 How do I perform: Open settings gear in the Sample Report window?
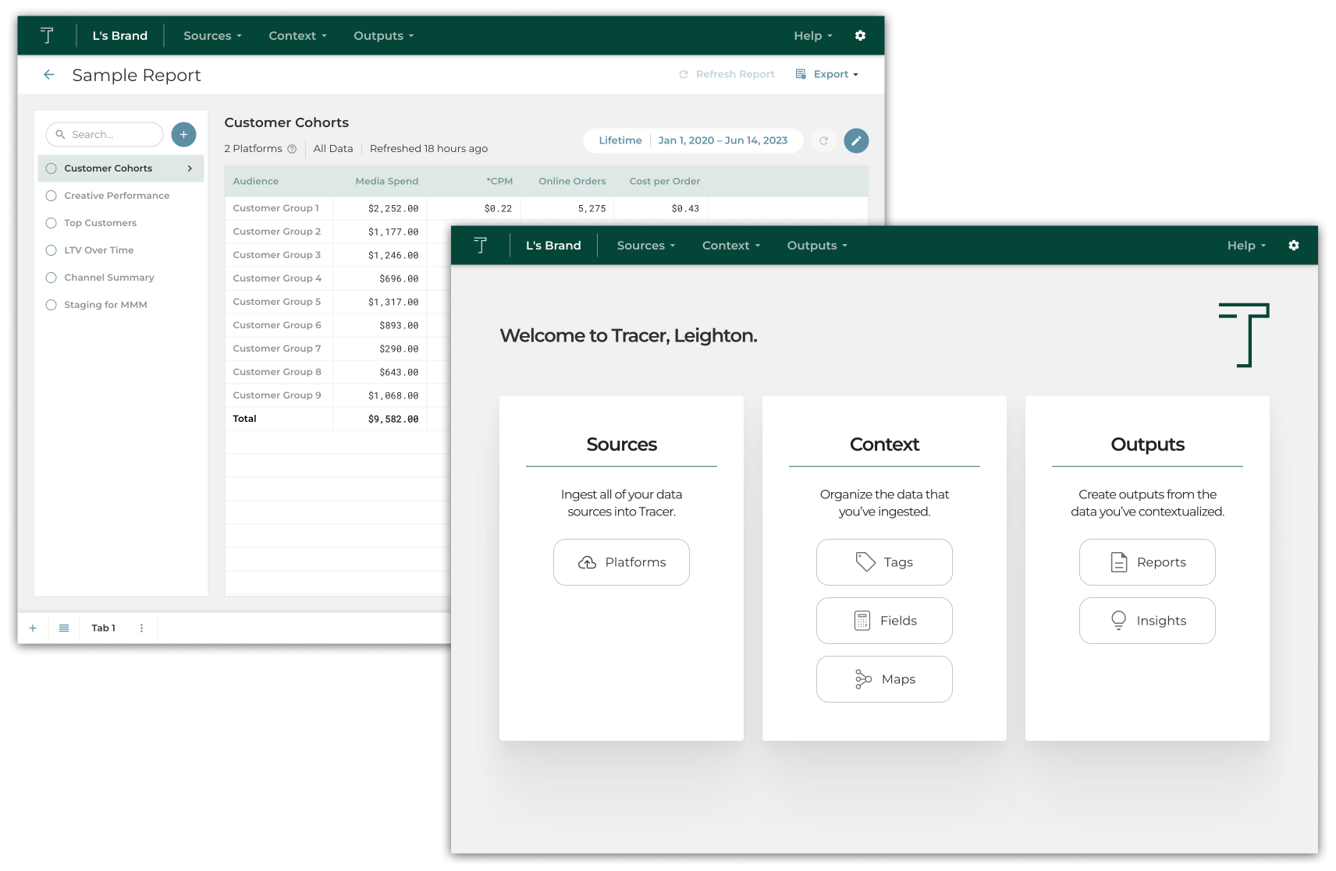coord(860,35)
